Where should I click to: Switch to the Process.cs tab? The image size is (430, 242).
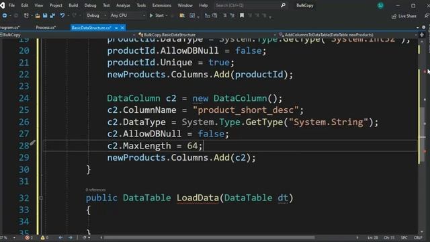pyautogui.click(x=46, y=28)
